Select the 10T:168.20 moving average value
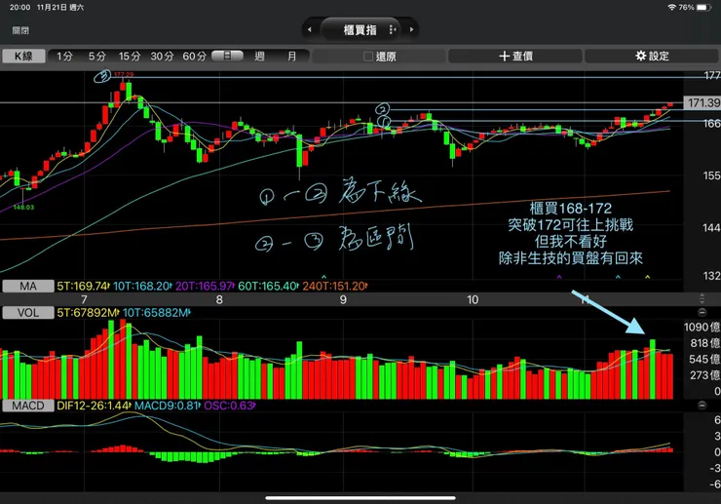The width and height of the screenshot is (721, 504). coord(142,287)
